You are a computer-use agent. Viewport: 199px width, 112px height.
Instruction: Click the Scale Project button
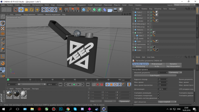pos(155,75)
